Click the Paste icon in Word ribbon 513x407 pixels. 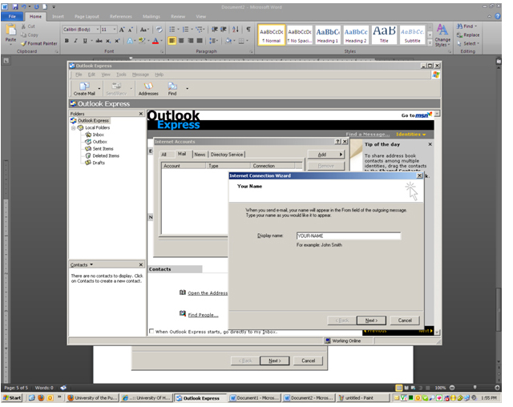point(10,30)
